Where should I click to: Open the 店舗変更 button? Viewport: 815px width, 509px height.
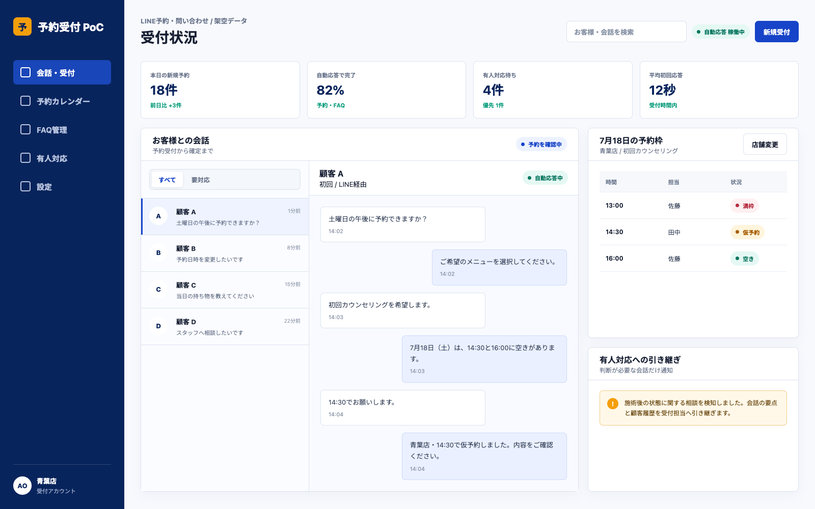coord(765,144)
